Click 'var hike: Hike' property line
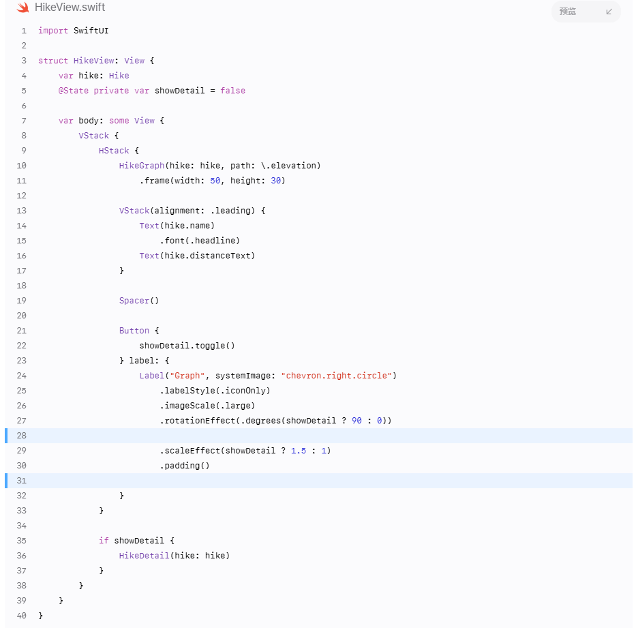Screen dimensions: 636x628 93,76
